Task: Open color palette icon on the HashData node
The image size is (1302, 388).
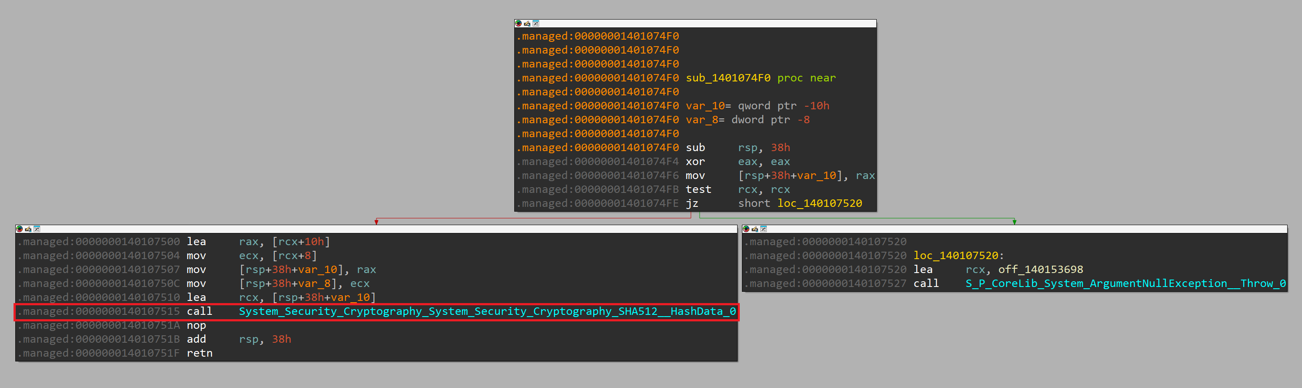Action: (x=19, y=229)
